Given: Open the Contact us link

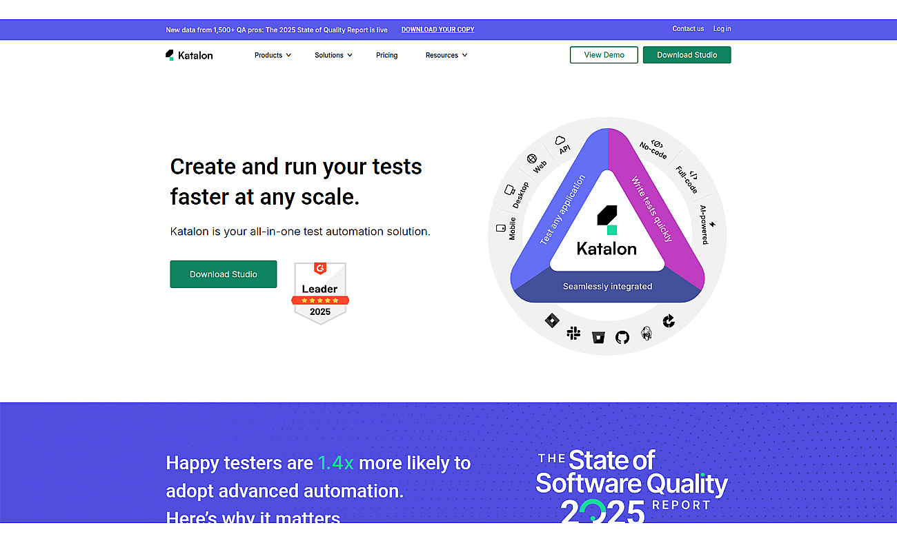Looking at the screenshot, I should [x=688, y=29].
